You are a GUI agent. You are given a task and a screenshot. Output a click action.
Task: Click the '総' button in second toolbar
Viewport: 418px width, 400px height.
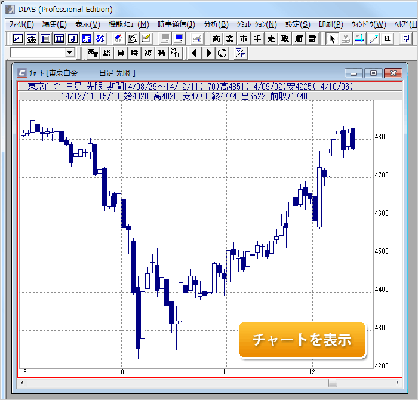click(107, 53)
